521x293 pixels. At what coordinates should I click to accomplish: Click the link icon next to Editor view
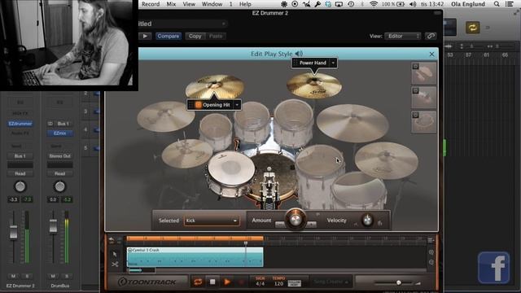(431, 36)
